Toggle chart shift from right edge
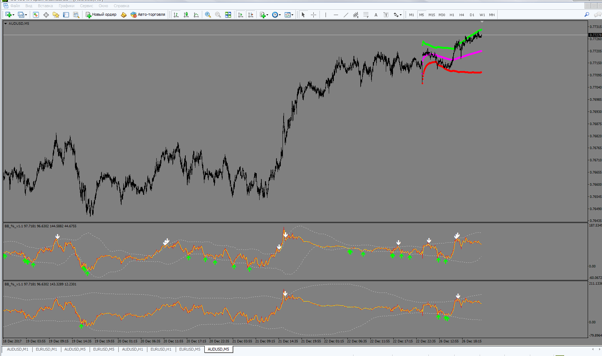This screenshot has height=356, width=602. click(251, 15)
